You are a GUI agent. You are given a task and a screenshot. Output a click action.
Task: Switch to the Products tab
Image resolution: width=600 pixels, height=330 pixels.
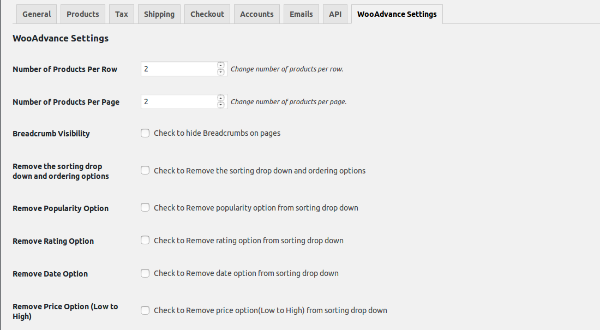[x=83, y=14]
